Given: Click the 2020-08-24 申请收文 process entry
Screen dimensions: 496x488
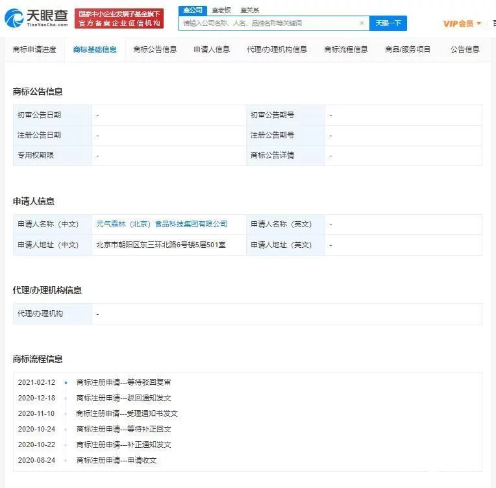Looking at the screenshot, I should point(116,461).
